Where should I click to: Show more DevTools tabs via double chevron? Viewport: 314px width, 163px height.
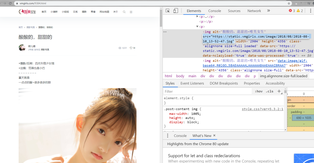269,11
